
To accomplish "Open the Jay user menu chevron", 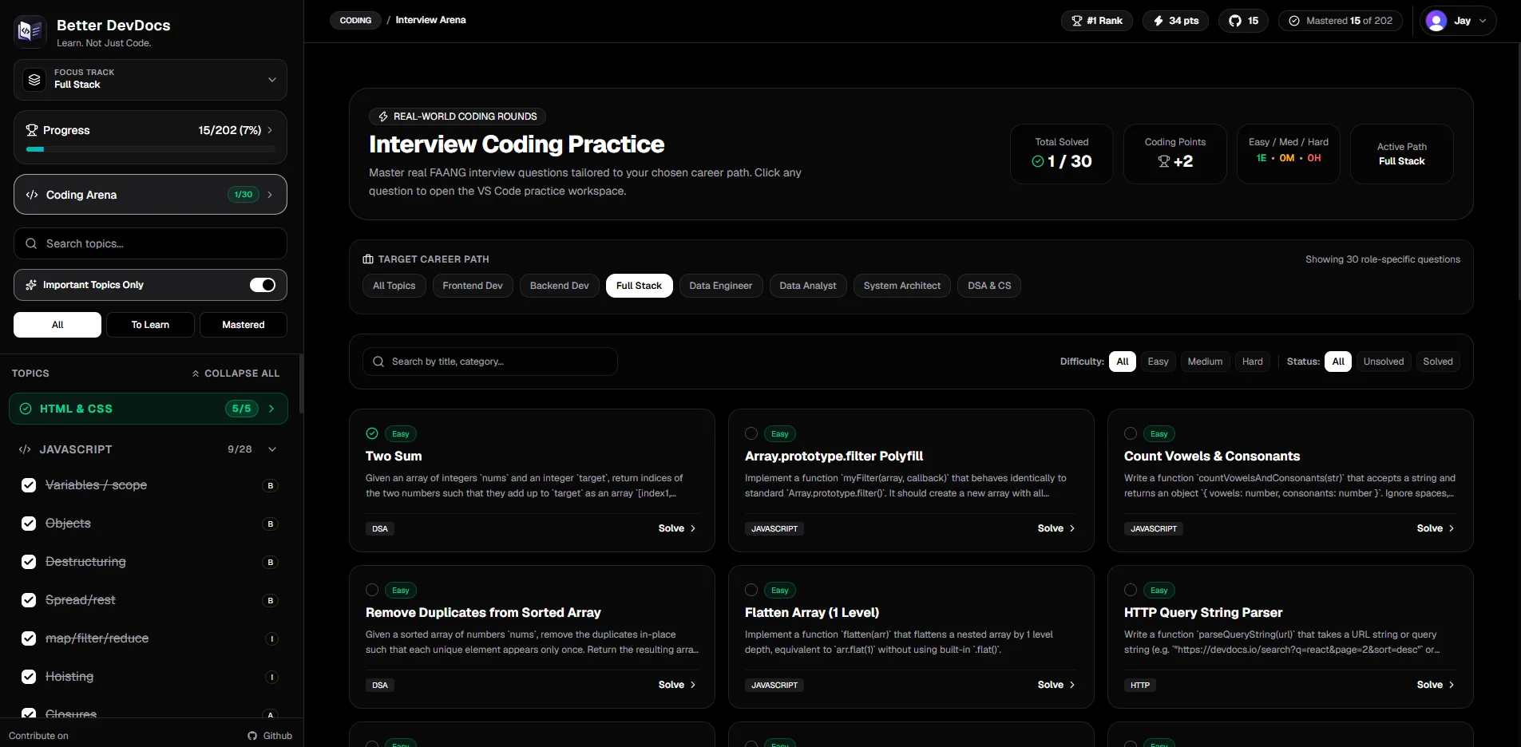I will [x=1483, y=21].
